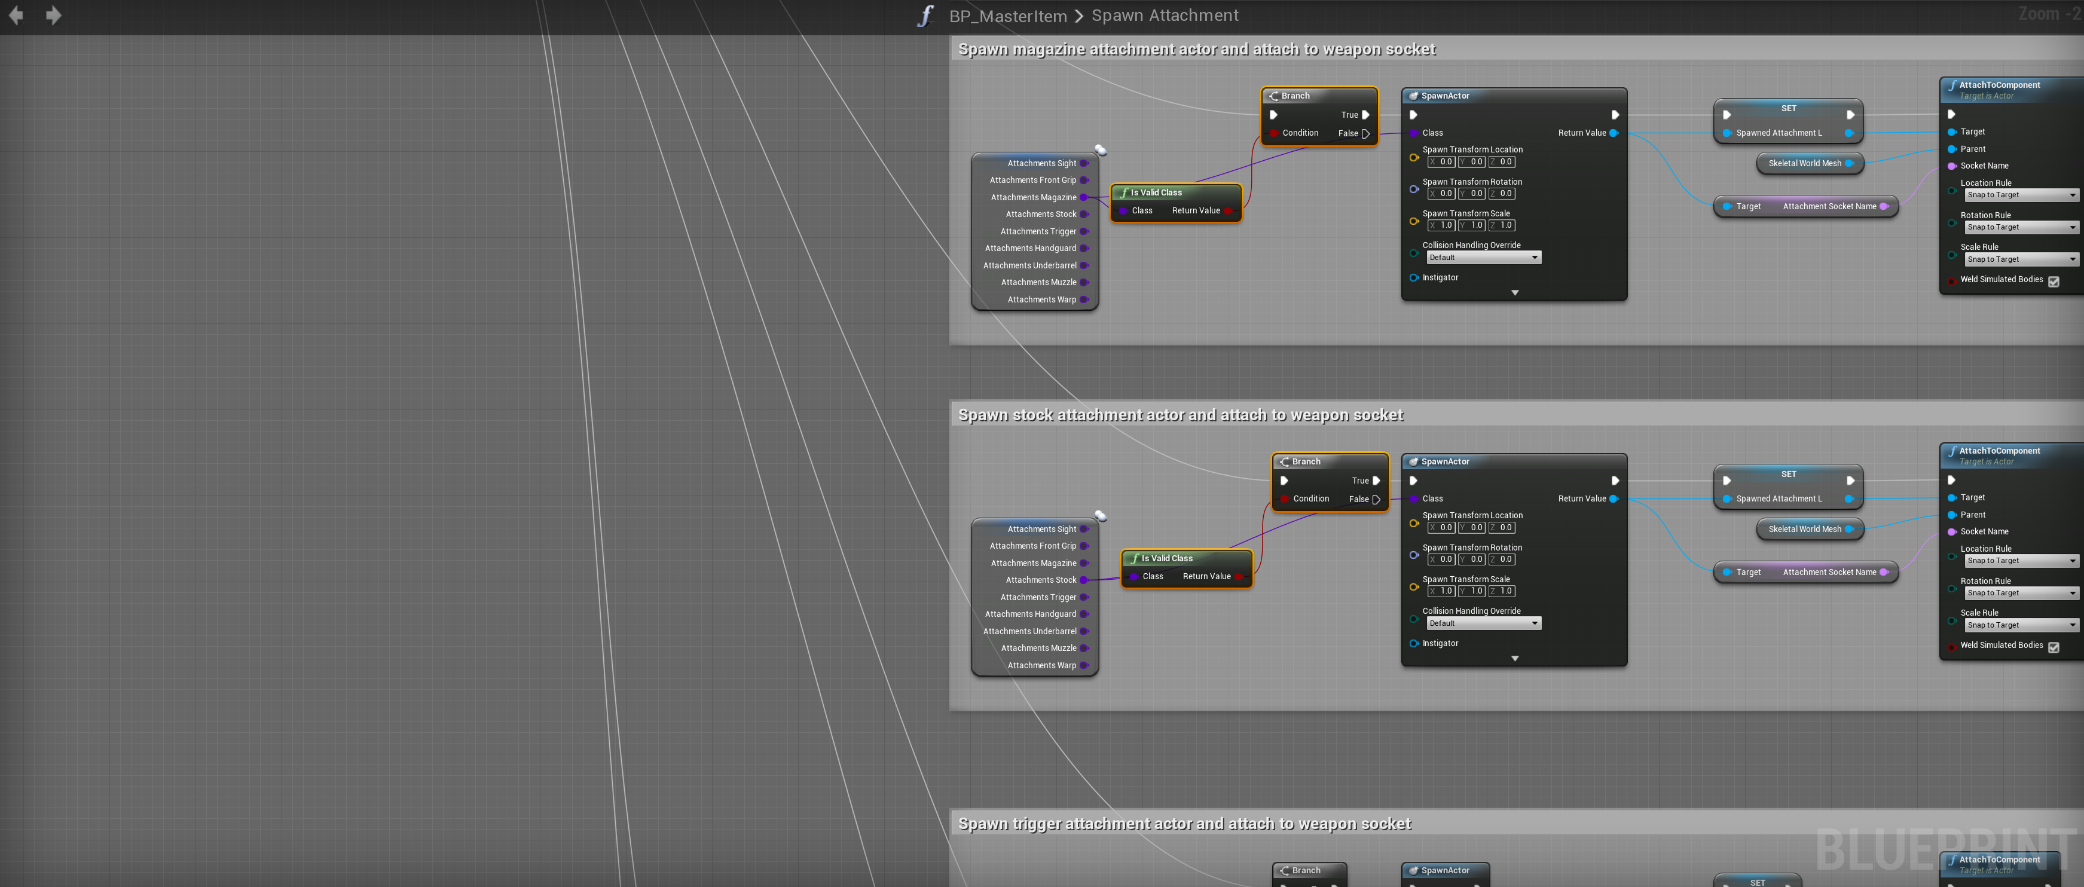Click True exec pin on magazine Branch node
Image resolution: width=2084 pixels, height=887 pixels.
coord(1365,115)
